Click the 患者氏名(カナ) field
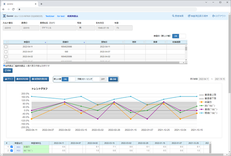Image resolution: width=231 pixels, height=156 pixels. tap(58, 28)
